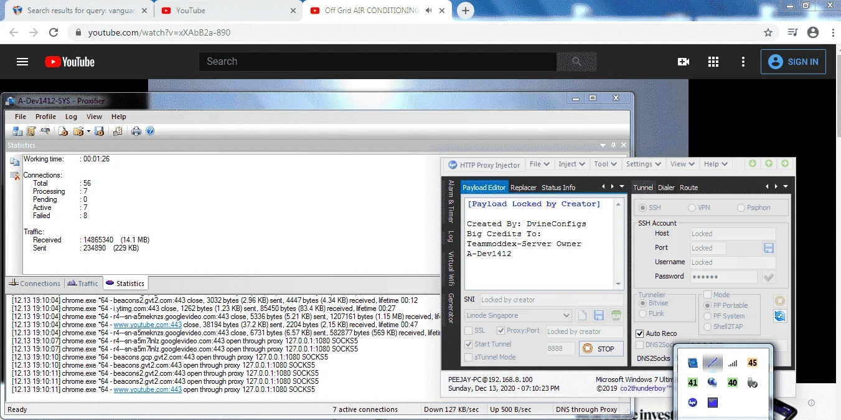Viewport: 841px width, 420px height.
Task: Click the refresh arrows icon beside Mode group
Action: (780, 316)
